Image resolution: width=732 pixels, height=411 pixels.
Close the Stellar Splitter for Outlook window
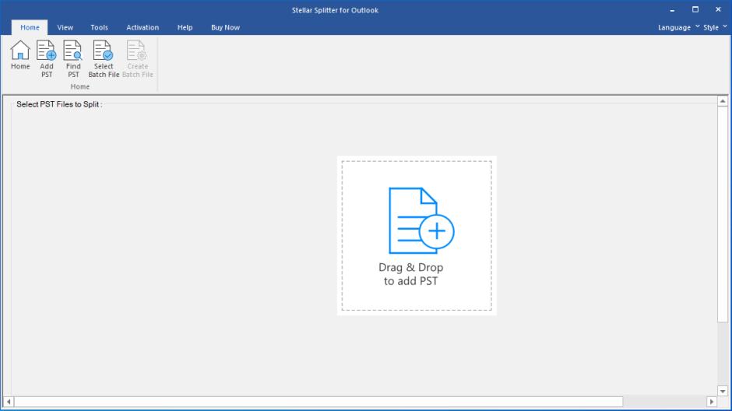click(718, 10)
